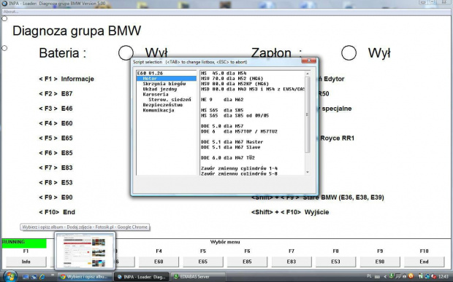Viewport: 453px width, 282px height.
Task: Choose Komunikacja in the category list
Action: [159, 110]
